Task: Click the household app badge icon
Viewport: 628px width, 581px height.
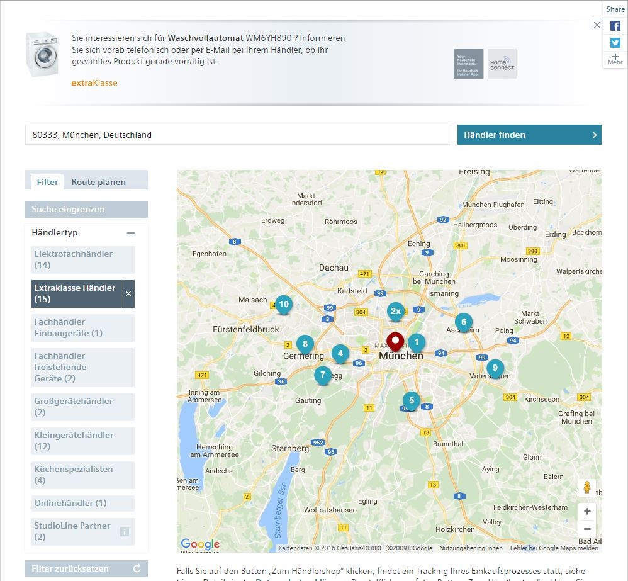Action: [468, 64]
